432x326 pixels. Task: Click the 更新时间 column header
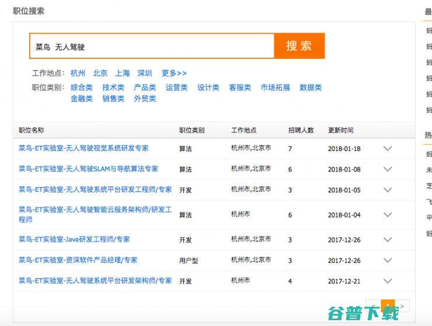coord(341,130)
